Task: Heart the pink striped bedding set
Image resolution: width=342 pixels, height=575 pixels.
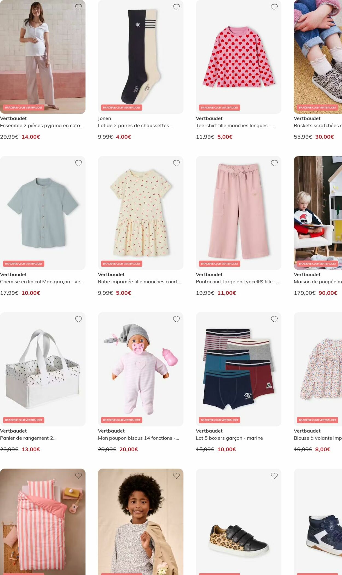Action: coord(78,476)
